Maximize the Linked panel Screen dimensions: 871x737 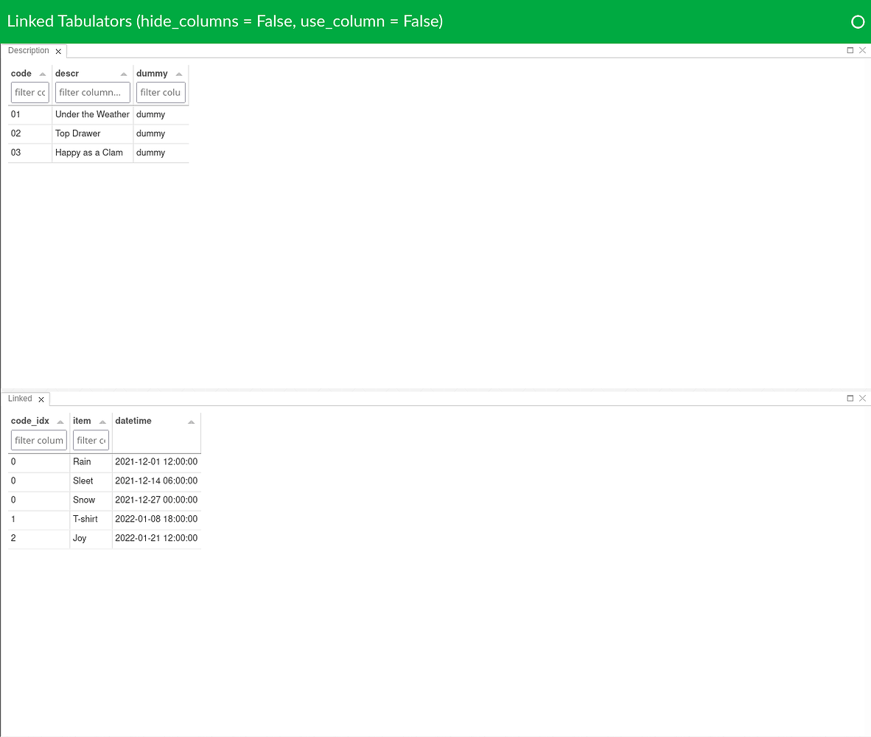pos(850,398)
